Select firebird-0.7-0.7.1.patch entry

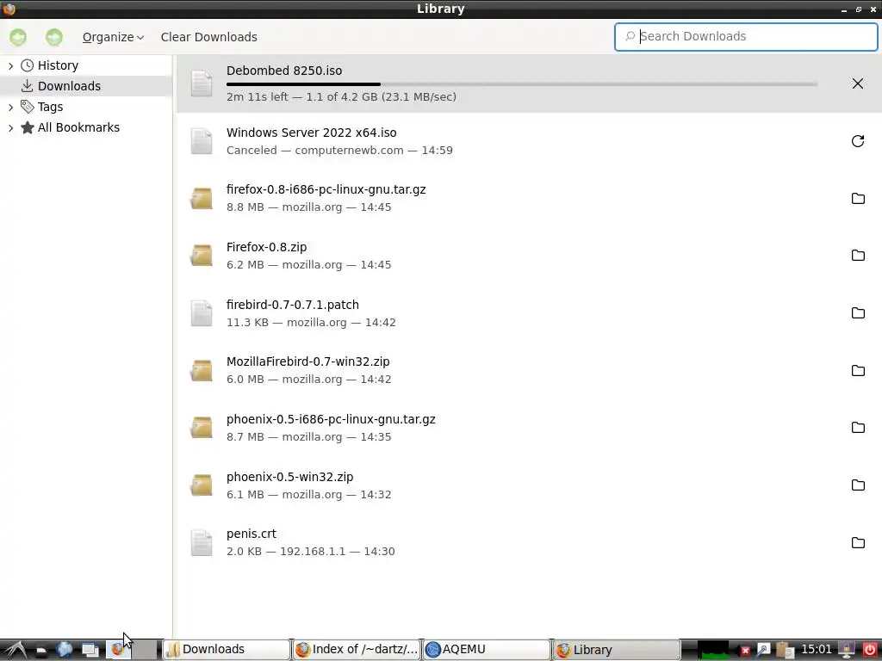[x=529, y=313]
